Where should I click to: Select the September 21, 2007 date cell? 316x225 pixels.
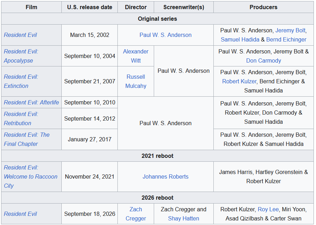(90, 81)
